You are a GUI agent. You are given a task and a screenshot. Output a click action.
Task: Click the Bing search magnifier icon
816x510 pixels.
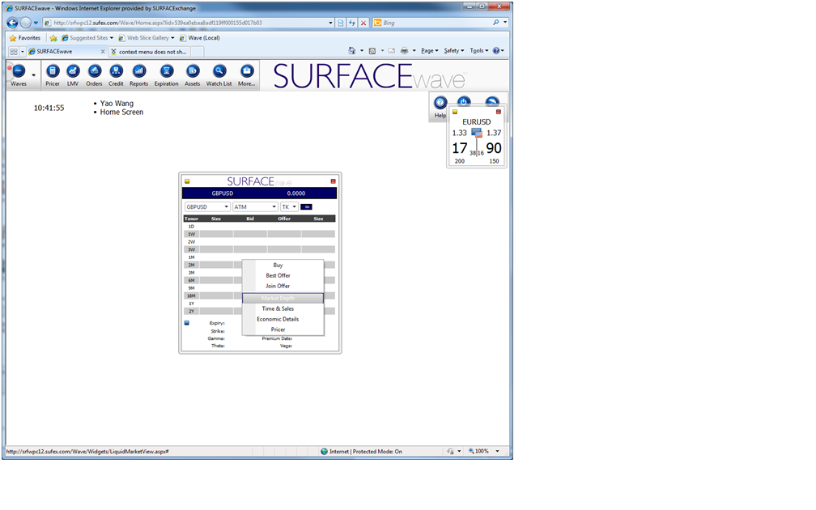(496, 23)
